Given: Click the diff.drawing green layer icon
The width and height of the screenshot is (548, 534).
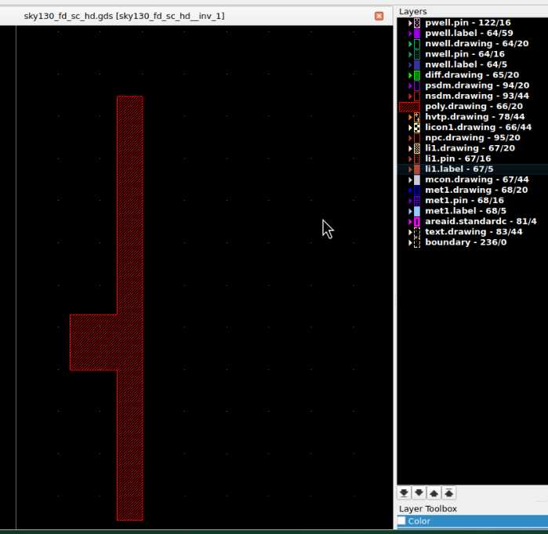Looking at the screenshot, I should coord(417,75).
